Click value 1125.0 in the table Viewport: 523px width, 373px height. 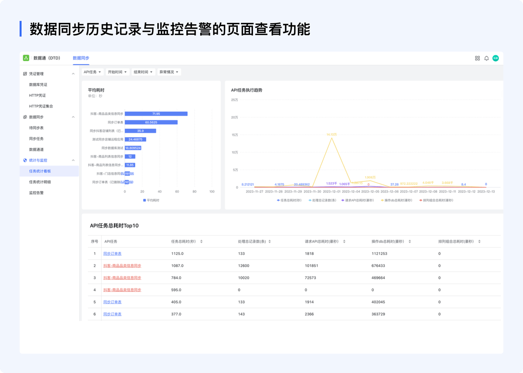click(x=177, y=254)
